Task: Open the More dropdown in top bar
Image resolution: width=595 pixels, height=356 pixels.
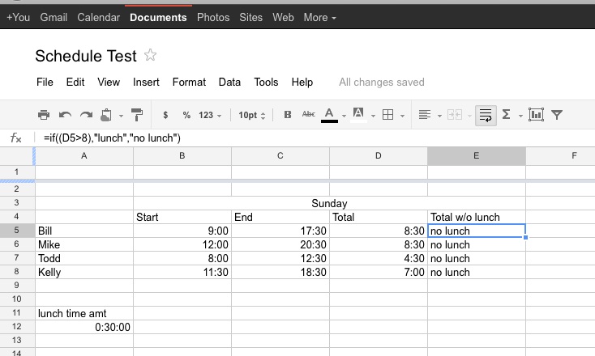Action: (x=319, y=17)
